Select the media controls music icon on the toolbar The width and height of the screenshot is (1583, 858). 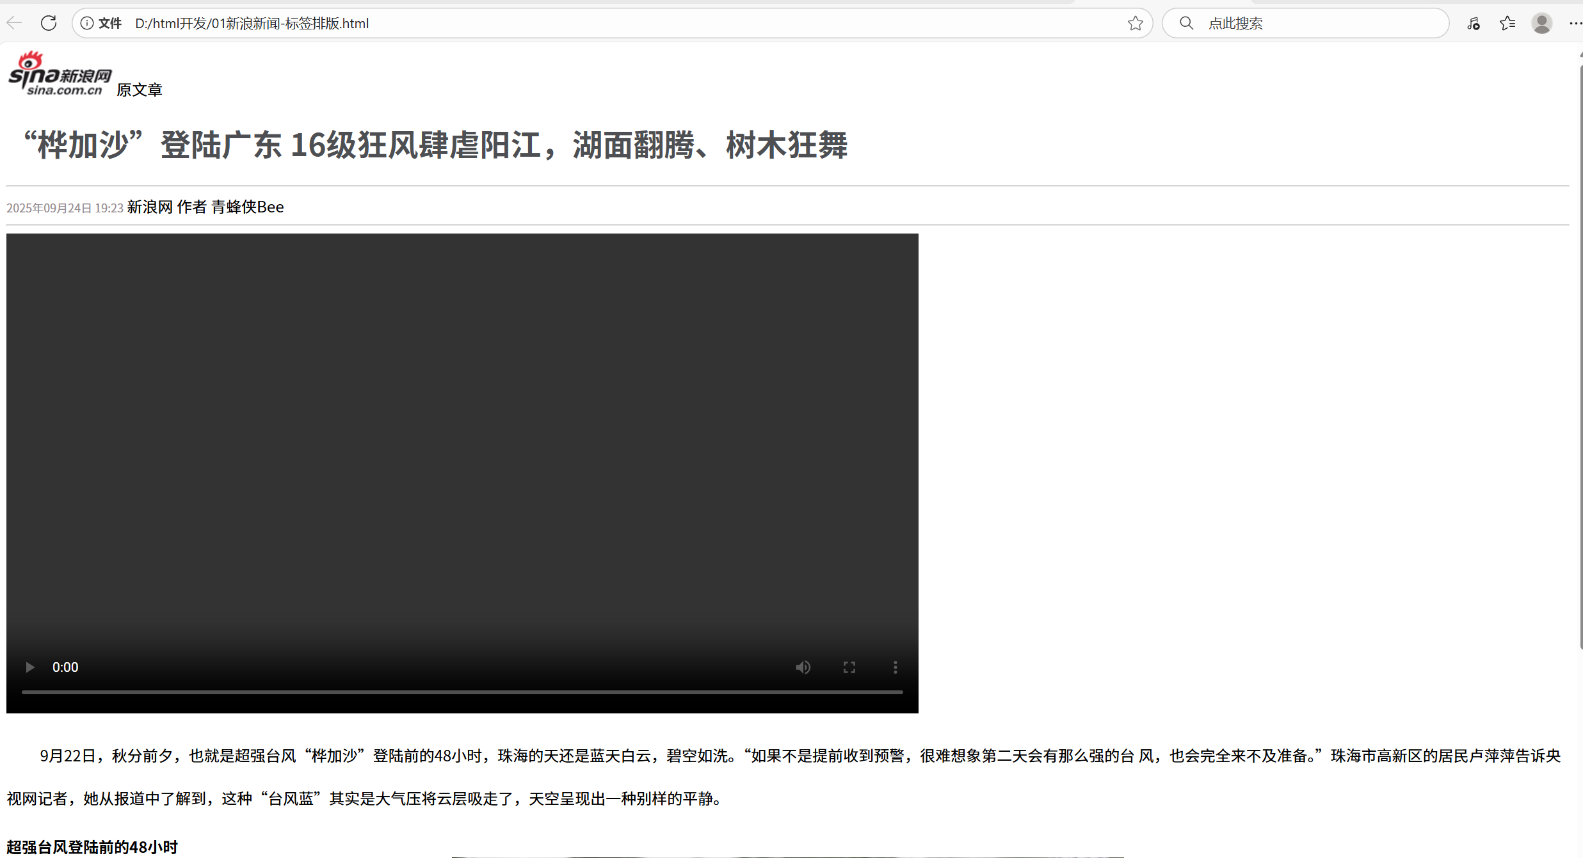(x=1474, y=23)
